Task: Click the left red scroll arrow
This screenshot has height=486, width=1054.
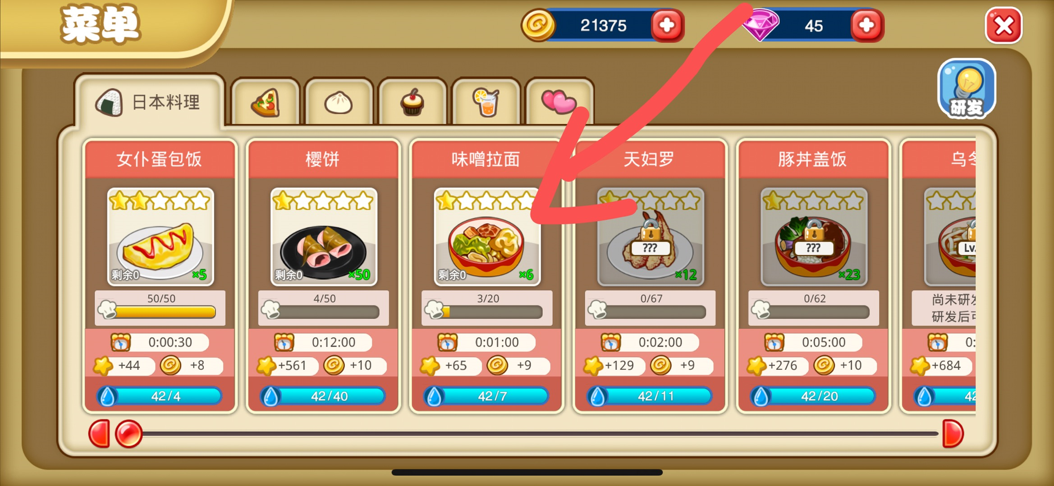Action: click(99, 434)
